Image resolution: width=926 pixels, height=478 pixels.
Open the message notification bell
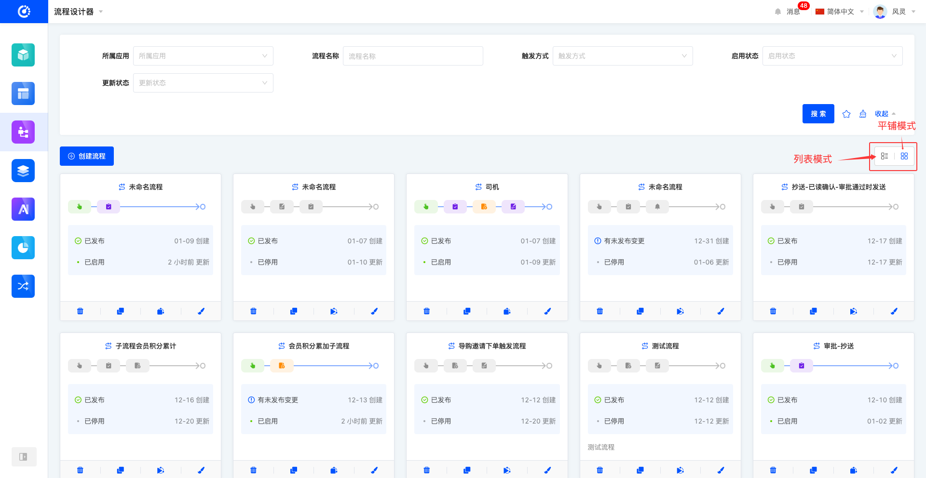[778, 12]
